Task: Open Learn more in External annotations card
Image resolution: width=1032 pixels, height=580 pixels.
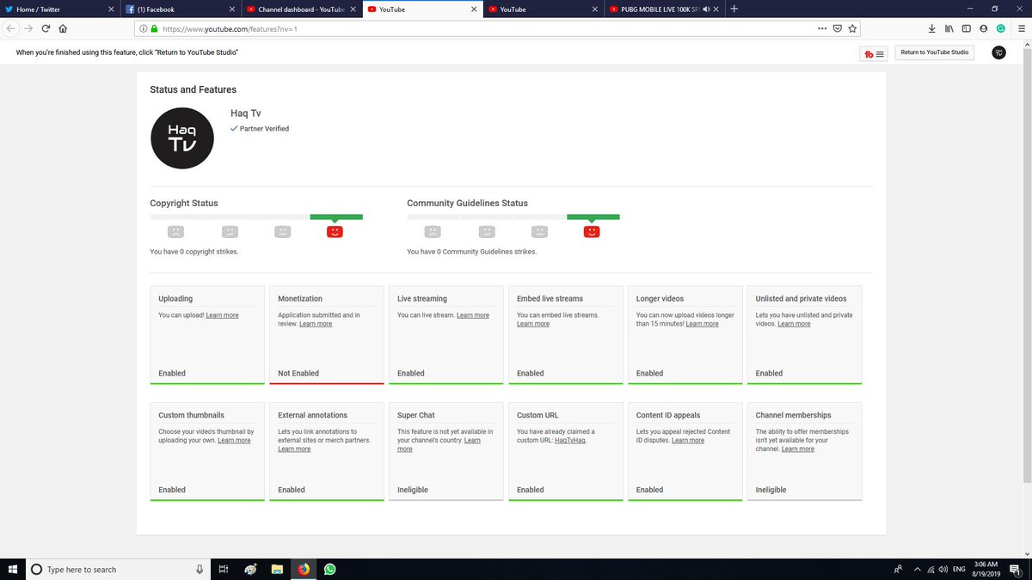Action: click(294, 449)
